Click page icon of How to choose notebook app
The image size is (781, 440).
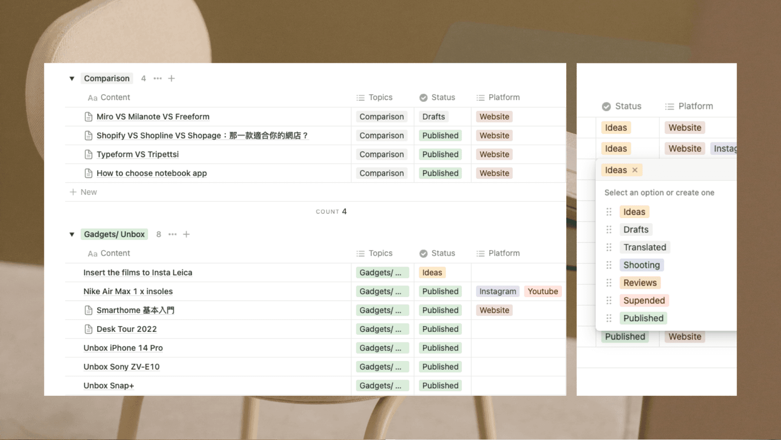click(x=88, y=173)
